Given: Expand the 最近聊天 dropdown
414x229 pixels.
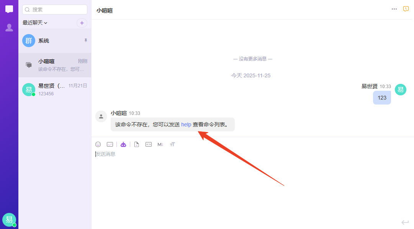Looking at the screenshot, I should 34,23.
